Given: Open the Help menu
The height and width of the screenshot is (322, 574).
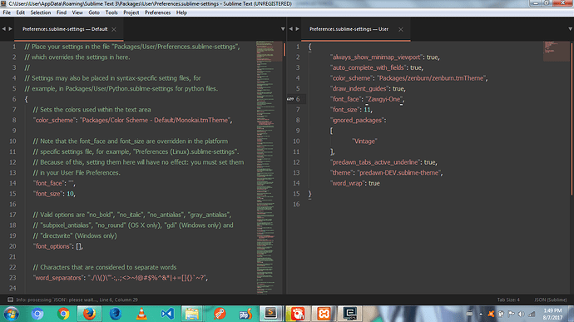Looking at the screenshot, I should (181, 12).
